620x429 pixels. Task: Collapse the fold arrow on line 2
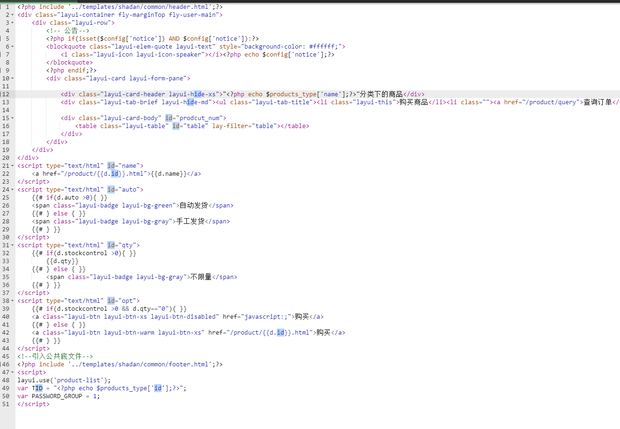tap(13, 15)
